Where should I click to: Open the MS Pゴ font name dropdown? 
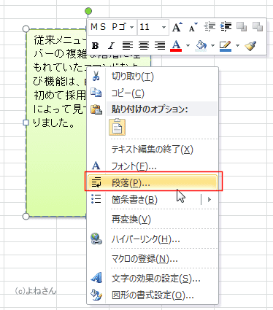132,27
